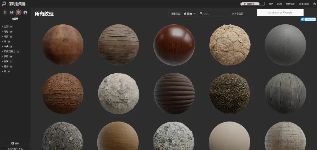Open the 资产 menu item

tap(271, 4)
